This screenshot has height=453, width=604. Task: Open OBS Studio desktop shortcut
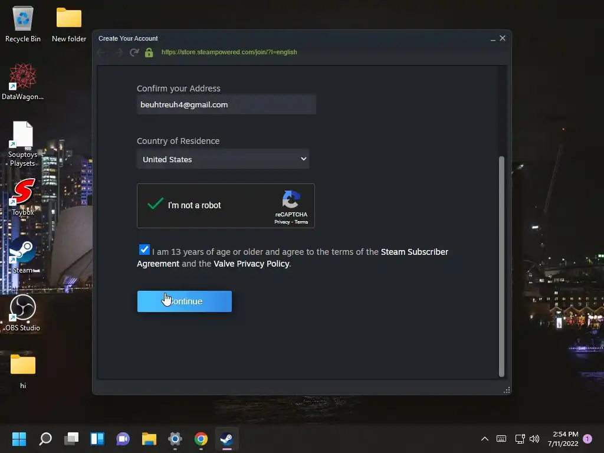pos(23,313)
